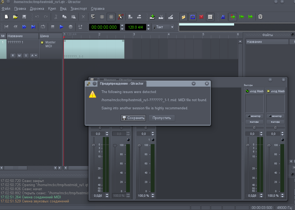Toggle the automation edit cursor icon
The height and width of the screenshot is (210, 295).
[120, 17]
